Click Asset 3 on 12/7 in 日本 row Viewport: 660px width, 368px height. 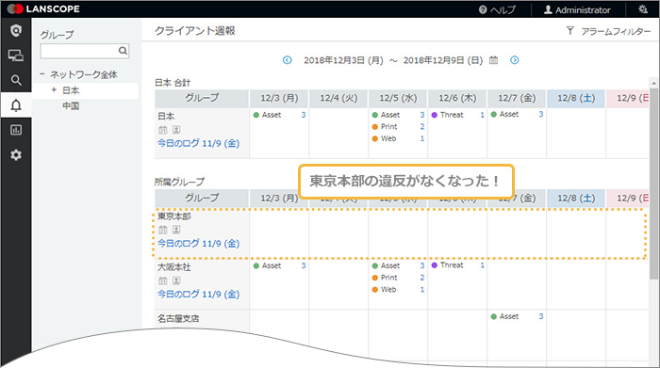(x=517, y=114)
